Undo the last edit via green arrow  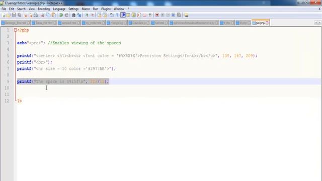coord(61,15)
